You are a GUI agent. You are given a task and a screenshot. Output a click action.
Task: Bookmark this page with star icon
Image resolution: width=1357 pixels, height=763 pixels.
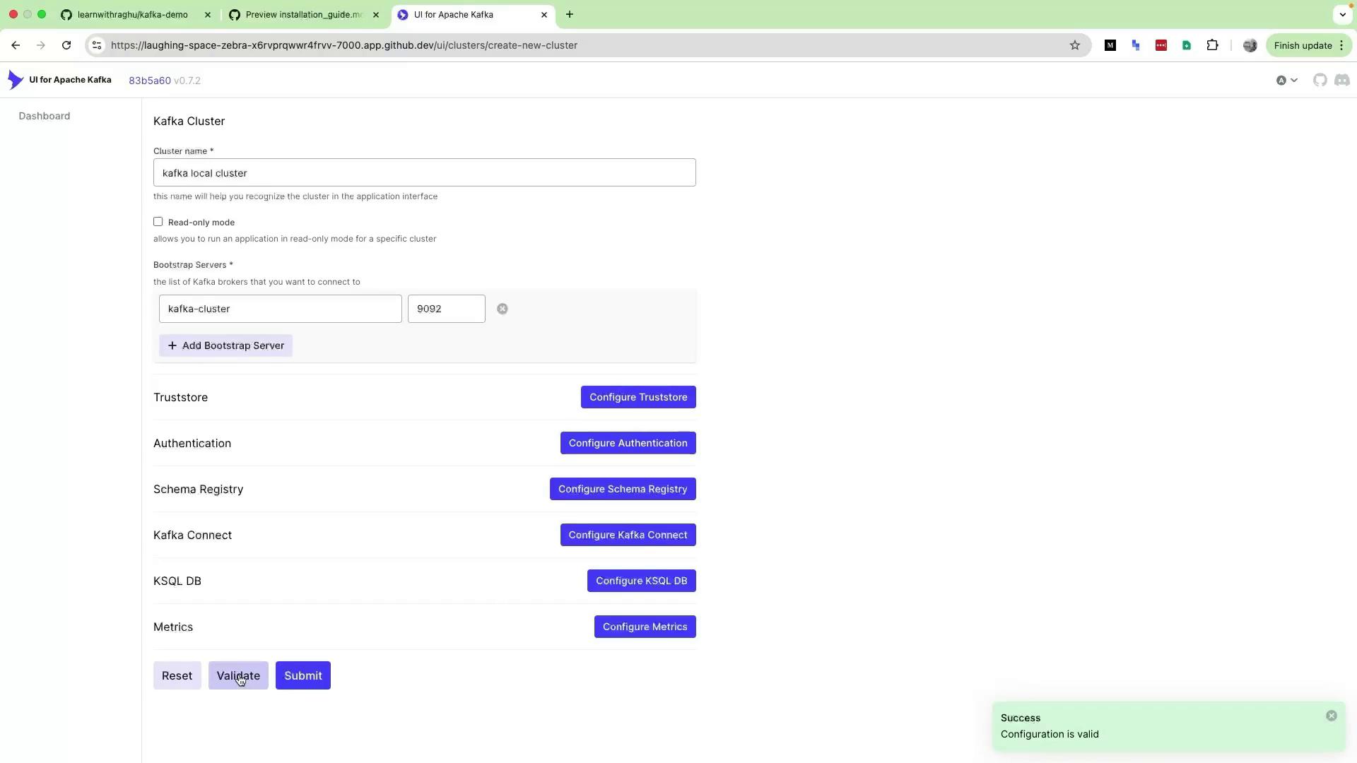1074,45
